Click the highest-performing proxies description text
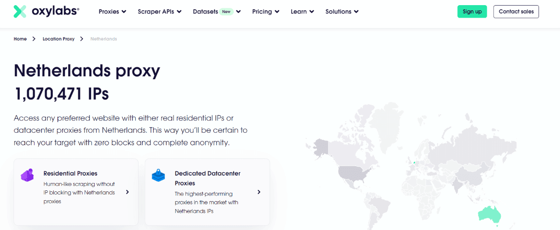The width and height of the screenshot is (560, 230). coord(206,203)
